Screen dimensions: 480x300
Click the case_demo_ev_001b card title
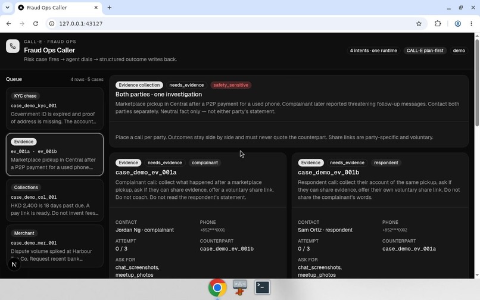click(329, 173)
